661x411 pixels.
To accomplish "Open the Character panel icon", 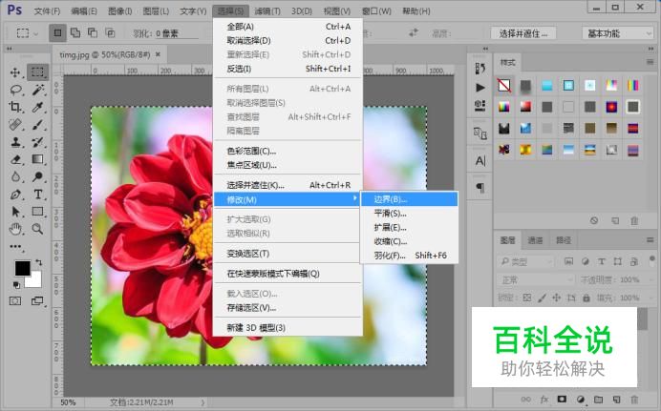I will (480, 161).
